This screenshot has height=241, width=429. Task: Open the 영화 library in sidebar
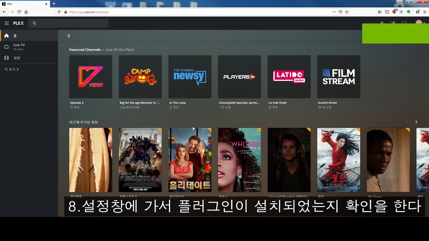point(29,58)
